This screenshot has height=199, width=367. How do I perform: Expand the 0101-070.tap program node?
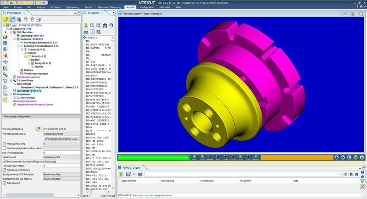[15, 98]
